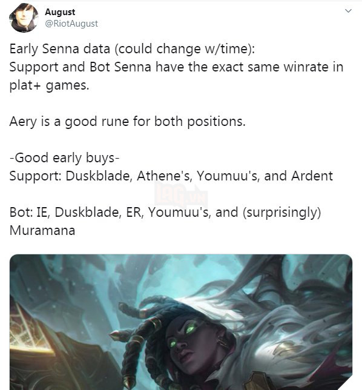Select the '(surprisingly)' word in Bot line
362x390 pixels.
282,213
